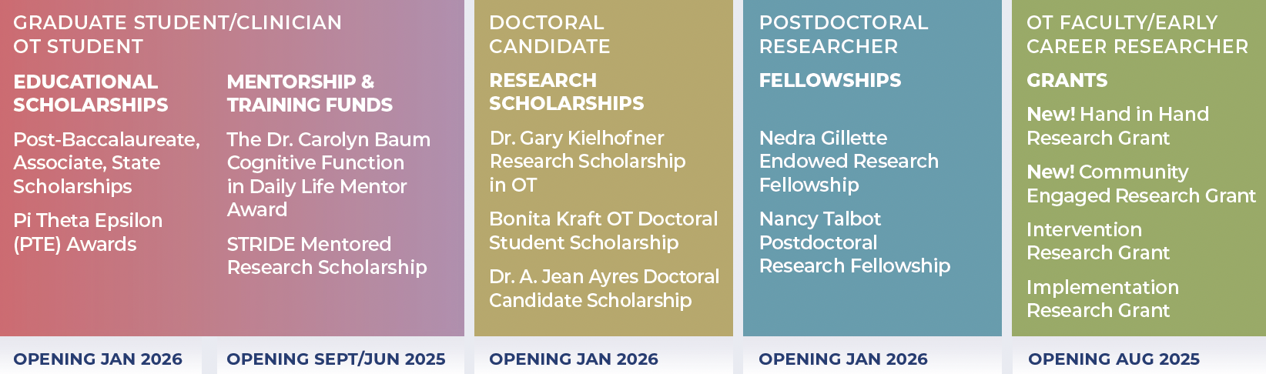The height and width of the screenshot is (374, 1266).
Task: Open Post-Baccalaureate, Associate, State Scholarships
Action: [x=107, y=163]
